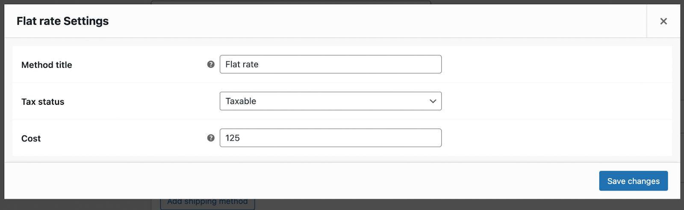Screen dimensions: 684x210
Task: Open the Tax status dropdown
Action: (330, 101)
